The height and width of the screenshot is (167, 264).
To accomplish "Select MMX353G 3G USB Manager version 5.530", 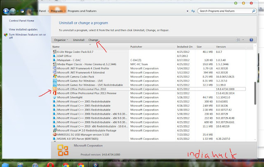I will 83,135.
